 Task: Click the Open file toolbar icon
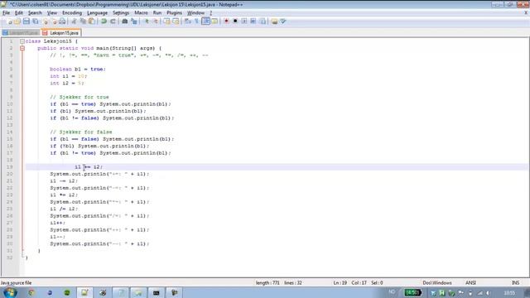pos(17,22)
